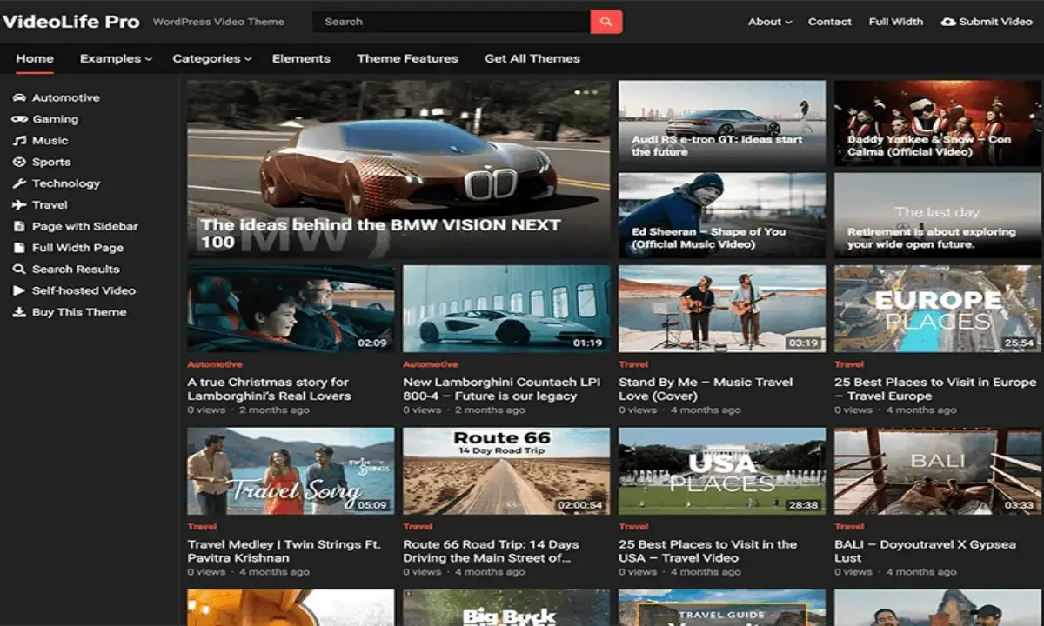Open the Stand By Me 03:19 thumbnail

click(x=722, y=309)
